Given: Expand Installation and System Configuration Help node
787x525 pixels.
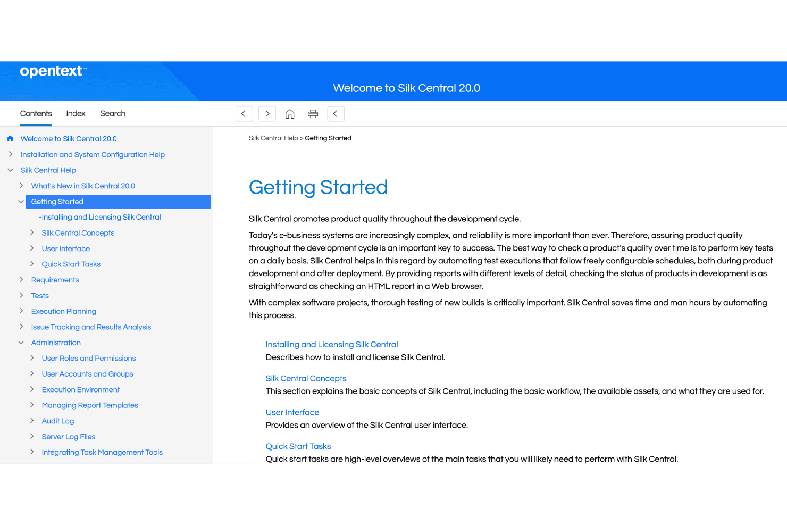Looking at the screenshot, I should [x=11, y=154].
